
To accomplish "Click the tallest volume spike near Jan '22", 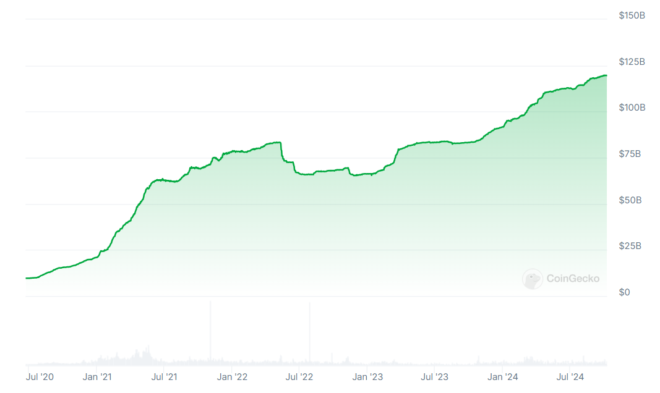I will (x=210, y=332).
